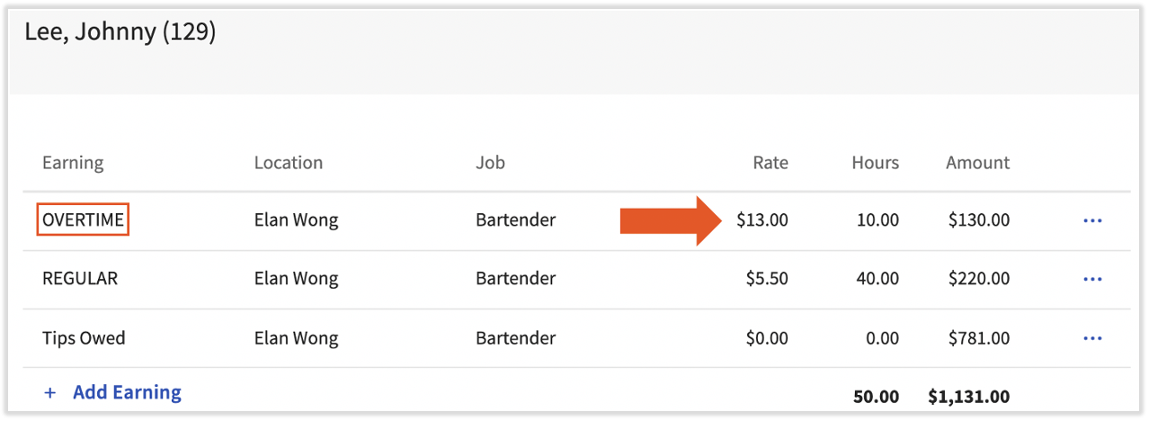Select the Tips Owed earning label
The image size is (1149, 421).
(84, 338)
